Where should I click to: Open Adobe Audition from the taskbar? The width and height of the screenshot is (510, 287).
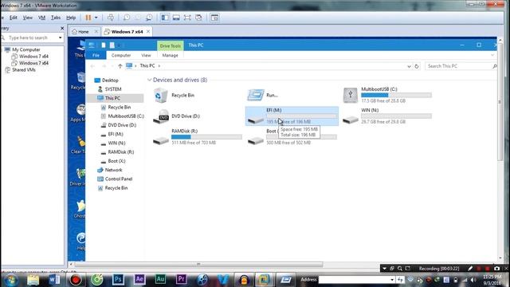click(x=160, y=280)
